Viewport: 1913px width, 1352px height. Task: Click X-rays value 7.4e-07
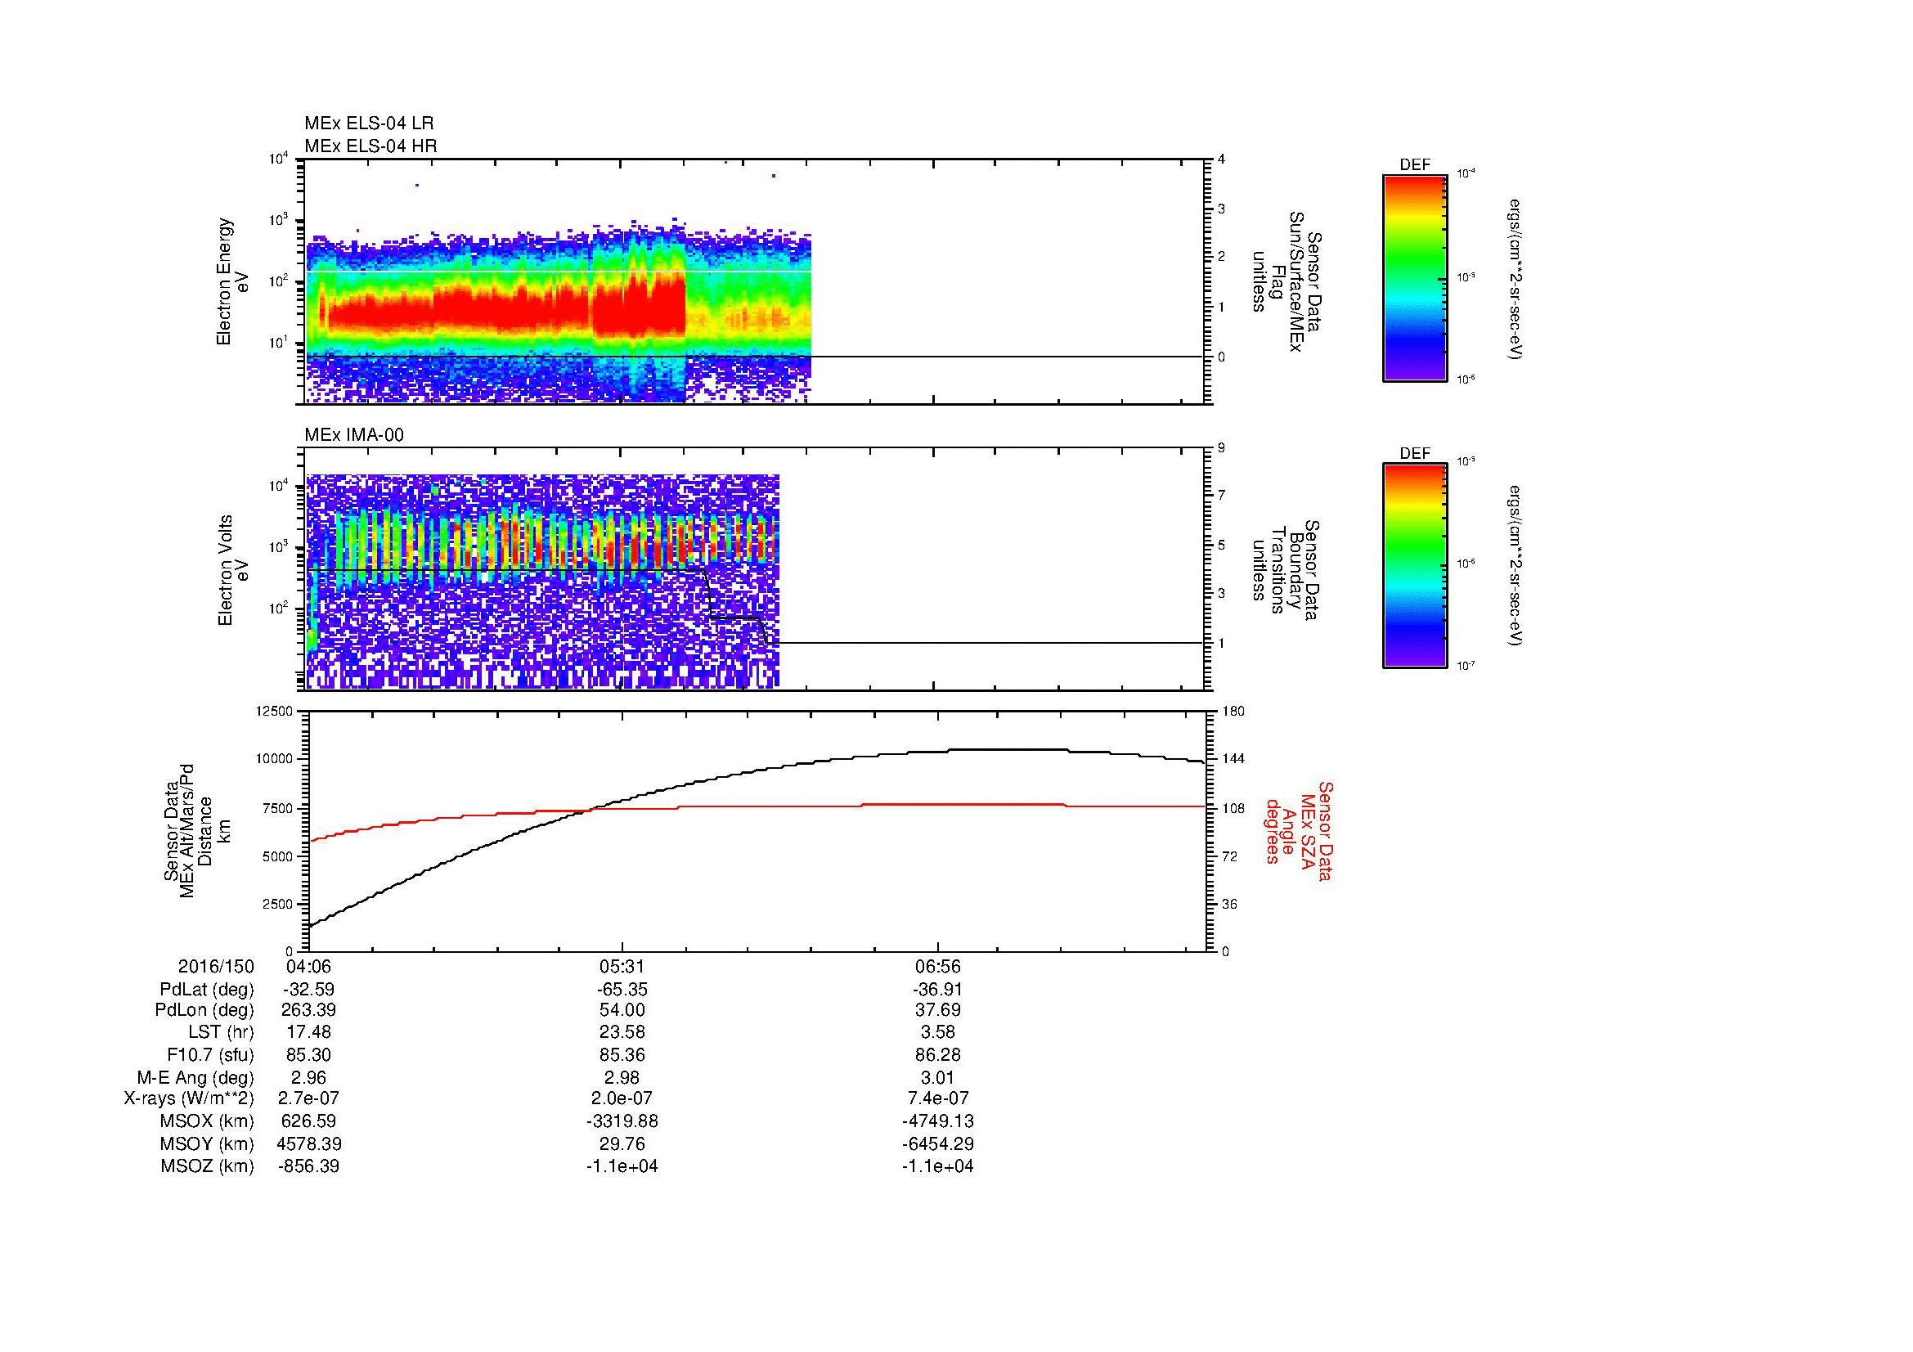tap(938, 1098)
